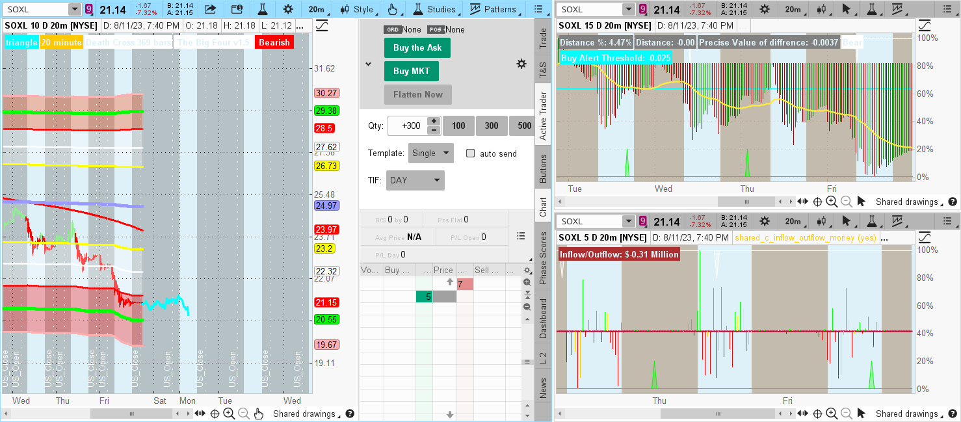The image size is (961, 422).
Task: Zoom in on the left chart with the magnifier
Action: click(229, 414)
